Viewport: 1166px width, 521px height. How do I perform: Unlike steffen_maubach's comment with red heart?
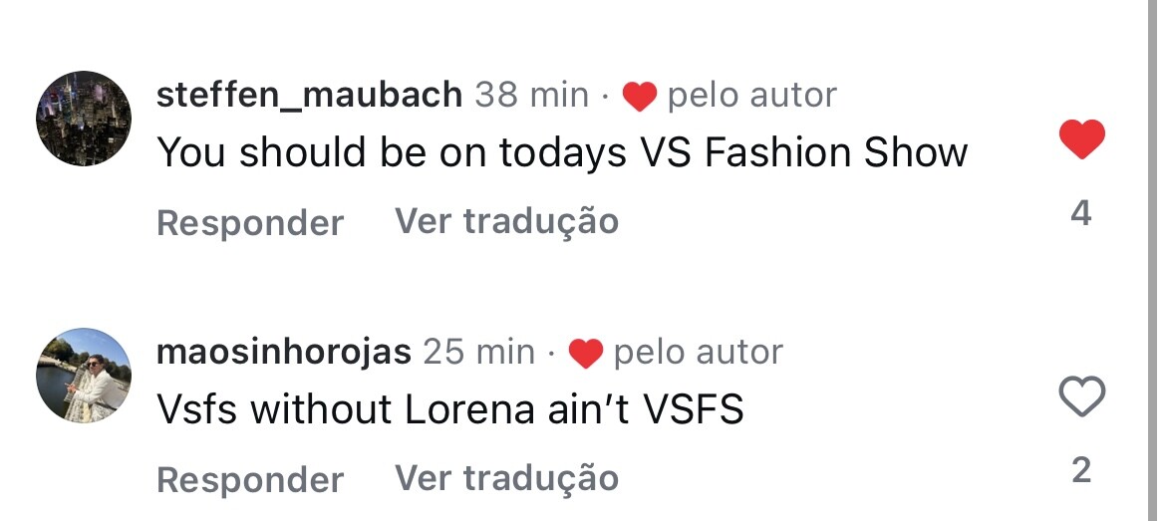pyautogui.click(x=1081, y=139)
